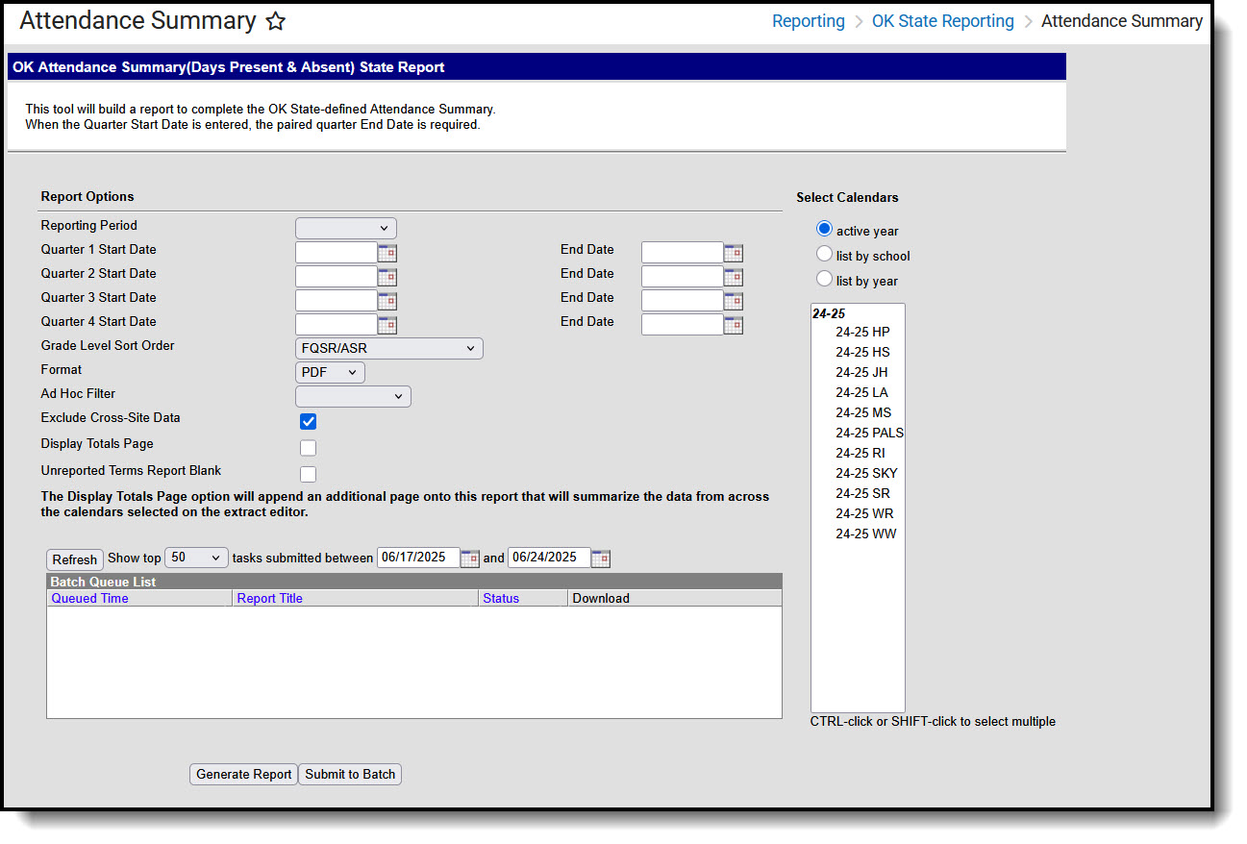
Task: Enable Display Totals Page checkbox
Action: (308, 448)
